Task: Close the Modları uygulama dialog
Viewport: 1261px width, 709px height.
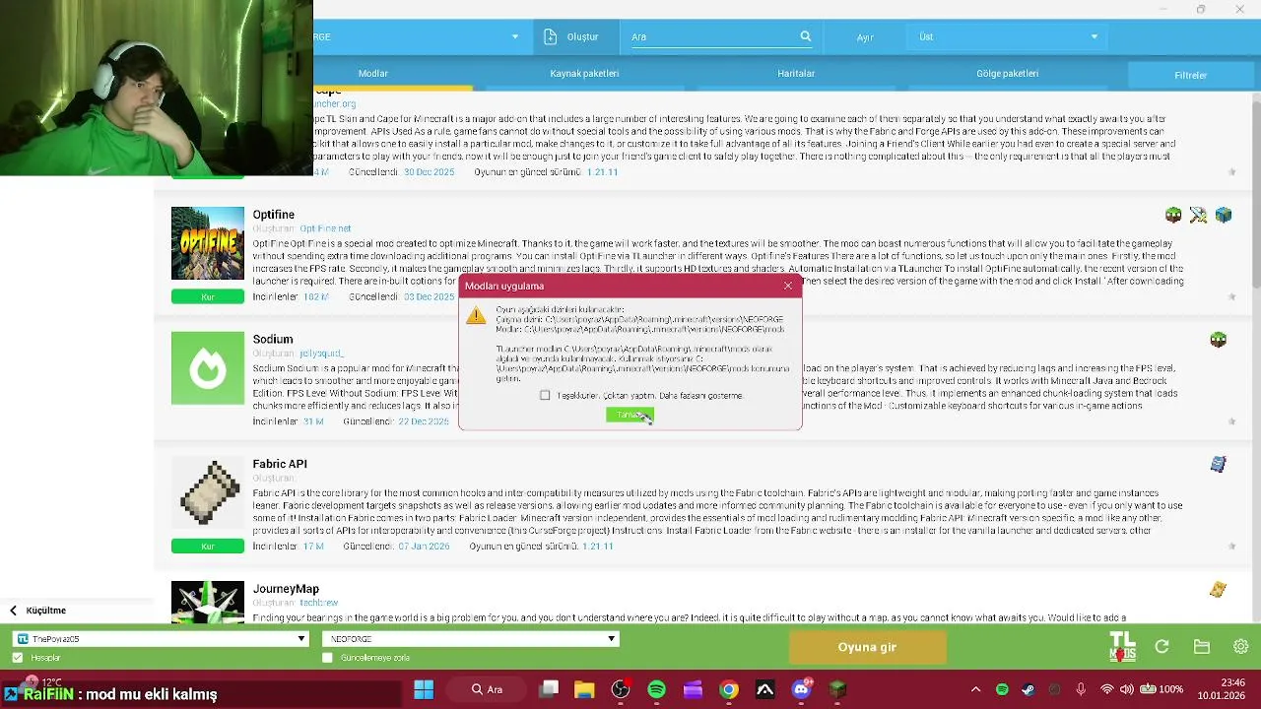Action: tap(787, 286)
